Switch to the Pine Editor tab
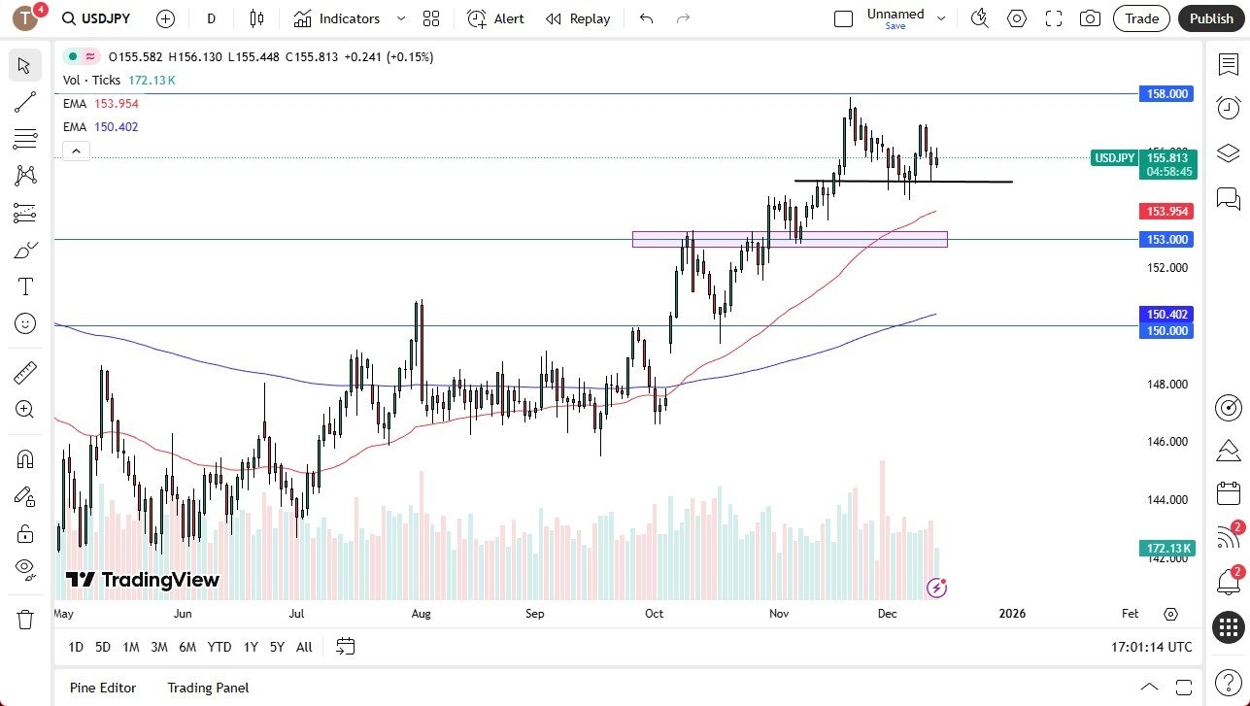Viewport: 1250px width, 706px height. click(102, 688)
